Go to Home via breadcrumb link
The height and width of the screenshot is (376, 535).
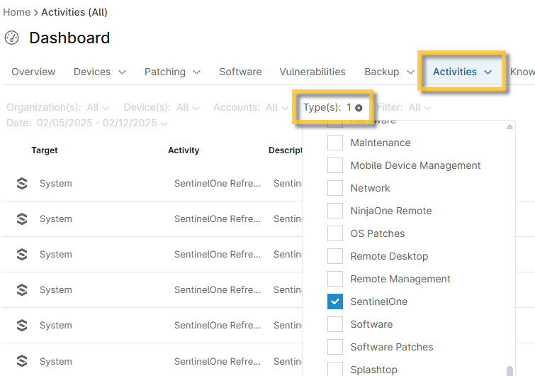16,12
